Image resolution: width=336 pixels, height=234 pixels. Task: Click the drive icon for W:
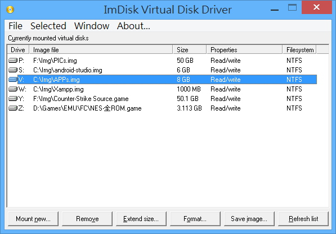coord(13,89)
